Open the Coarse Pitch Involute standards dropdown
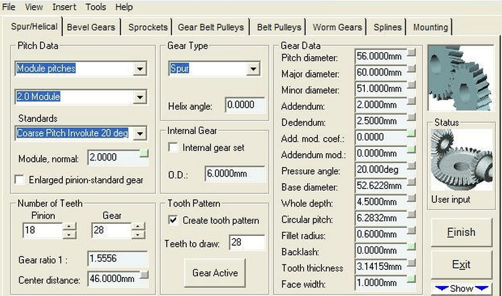This screenshot has width=502, height=296. 139,134
